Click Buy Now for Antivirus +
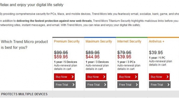This screenshot has height=98, width=179. [159, 77]
